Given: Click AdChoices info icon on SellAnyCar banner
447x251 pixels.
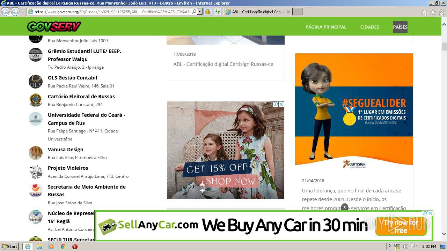Looking at the screenshot, I should [425, 213].
